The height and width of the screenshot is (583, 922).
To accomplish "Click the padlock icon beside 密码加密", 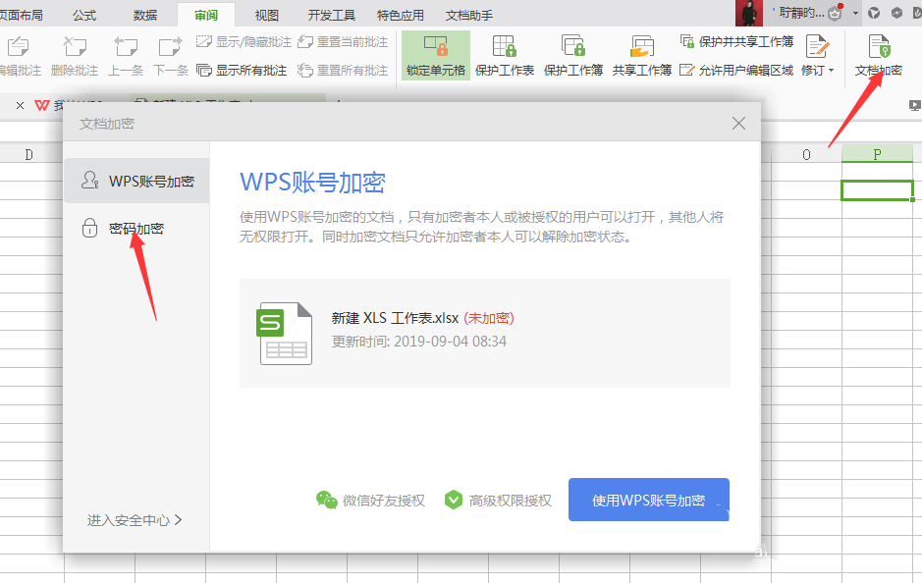I will pos(89,228).
